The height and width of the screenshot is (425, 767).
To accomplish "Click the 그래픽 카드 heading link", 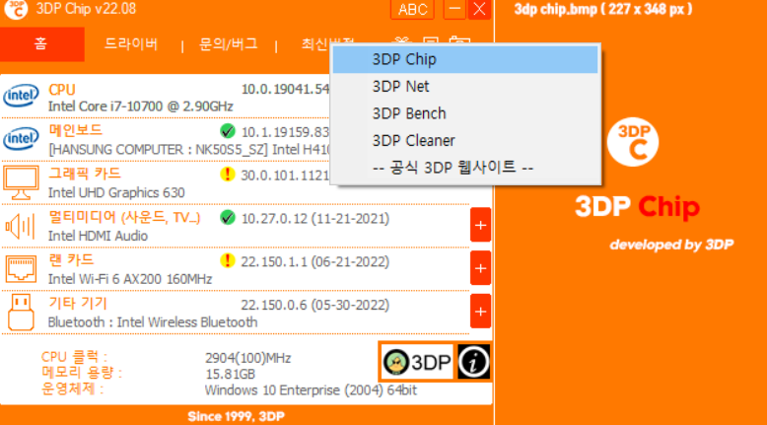I will pos(85,174).
